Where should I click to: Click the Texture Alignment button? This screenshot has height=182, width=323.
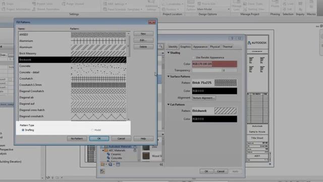[x=204, y=98]
